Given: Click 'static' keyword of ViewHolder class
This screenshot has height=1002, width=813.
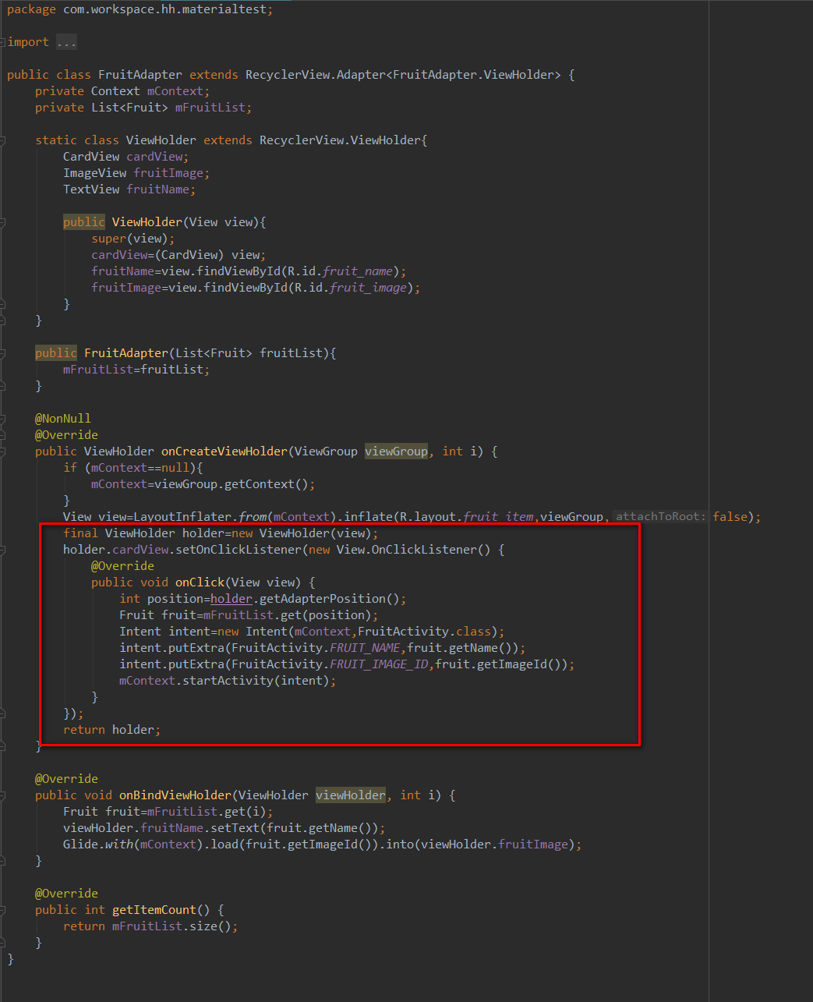Looking at the screenshot, I should click(x=56, y=140).
